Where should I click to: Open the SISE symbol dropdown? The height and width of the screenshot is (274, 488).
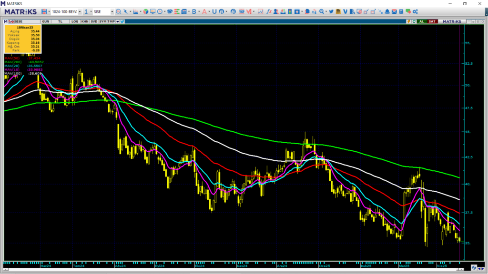tap(112, 11)
